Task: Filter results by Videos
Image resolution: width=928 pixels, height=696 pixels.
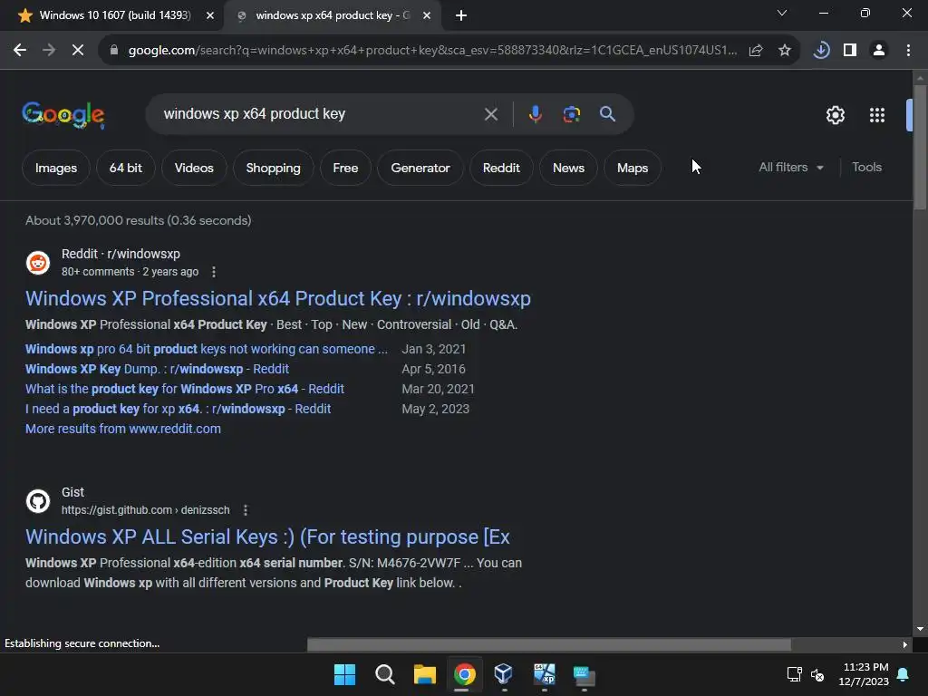Action: 194,168
